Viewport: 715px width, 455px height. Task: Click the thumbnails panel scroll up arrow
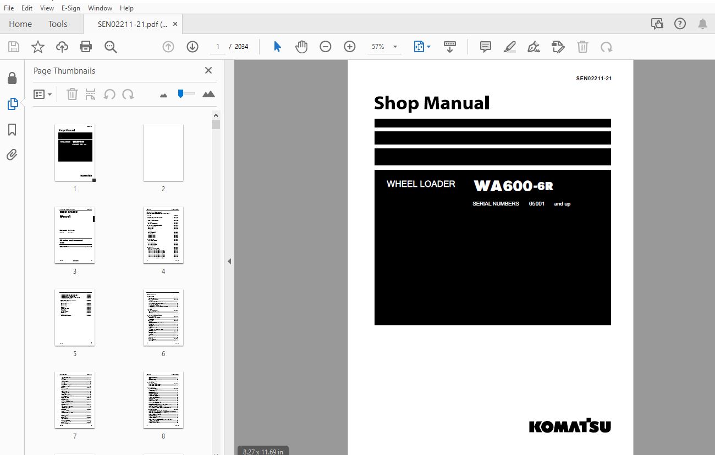216,115
